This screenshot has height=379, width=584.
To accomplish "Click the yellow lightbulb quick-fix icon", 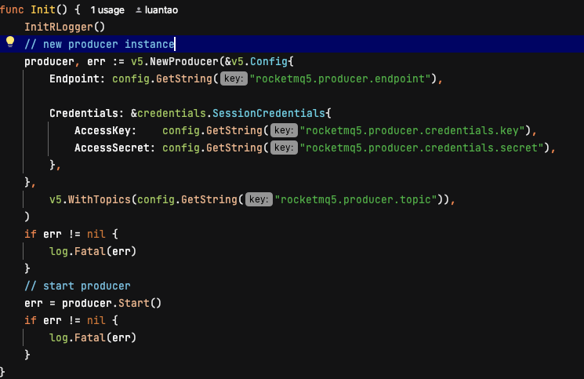I will tap(10, 42).
